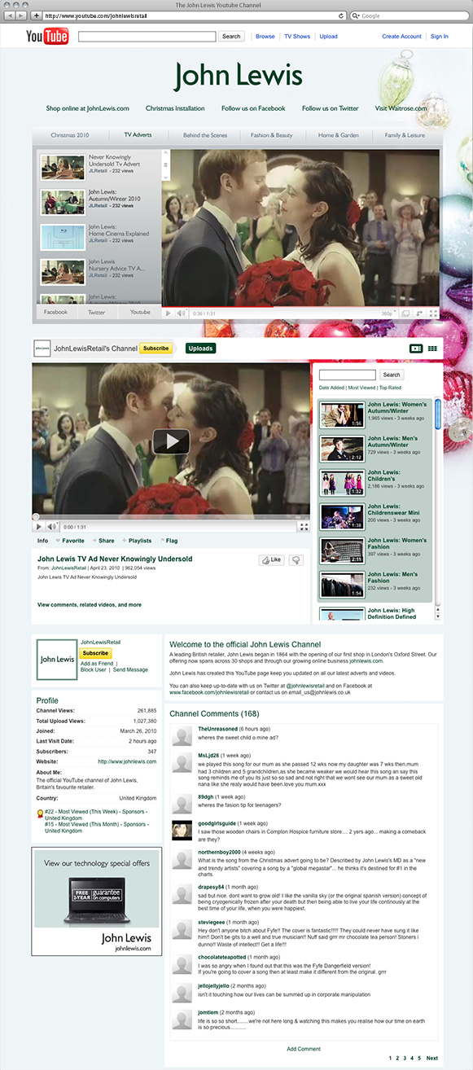Click the browser Google search field
473x1070 pixels.
(x=411, y=15)
